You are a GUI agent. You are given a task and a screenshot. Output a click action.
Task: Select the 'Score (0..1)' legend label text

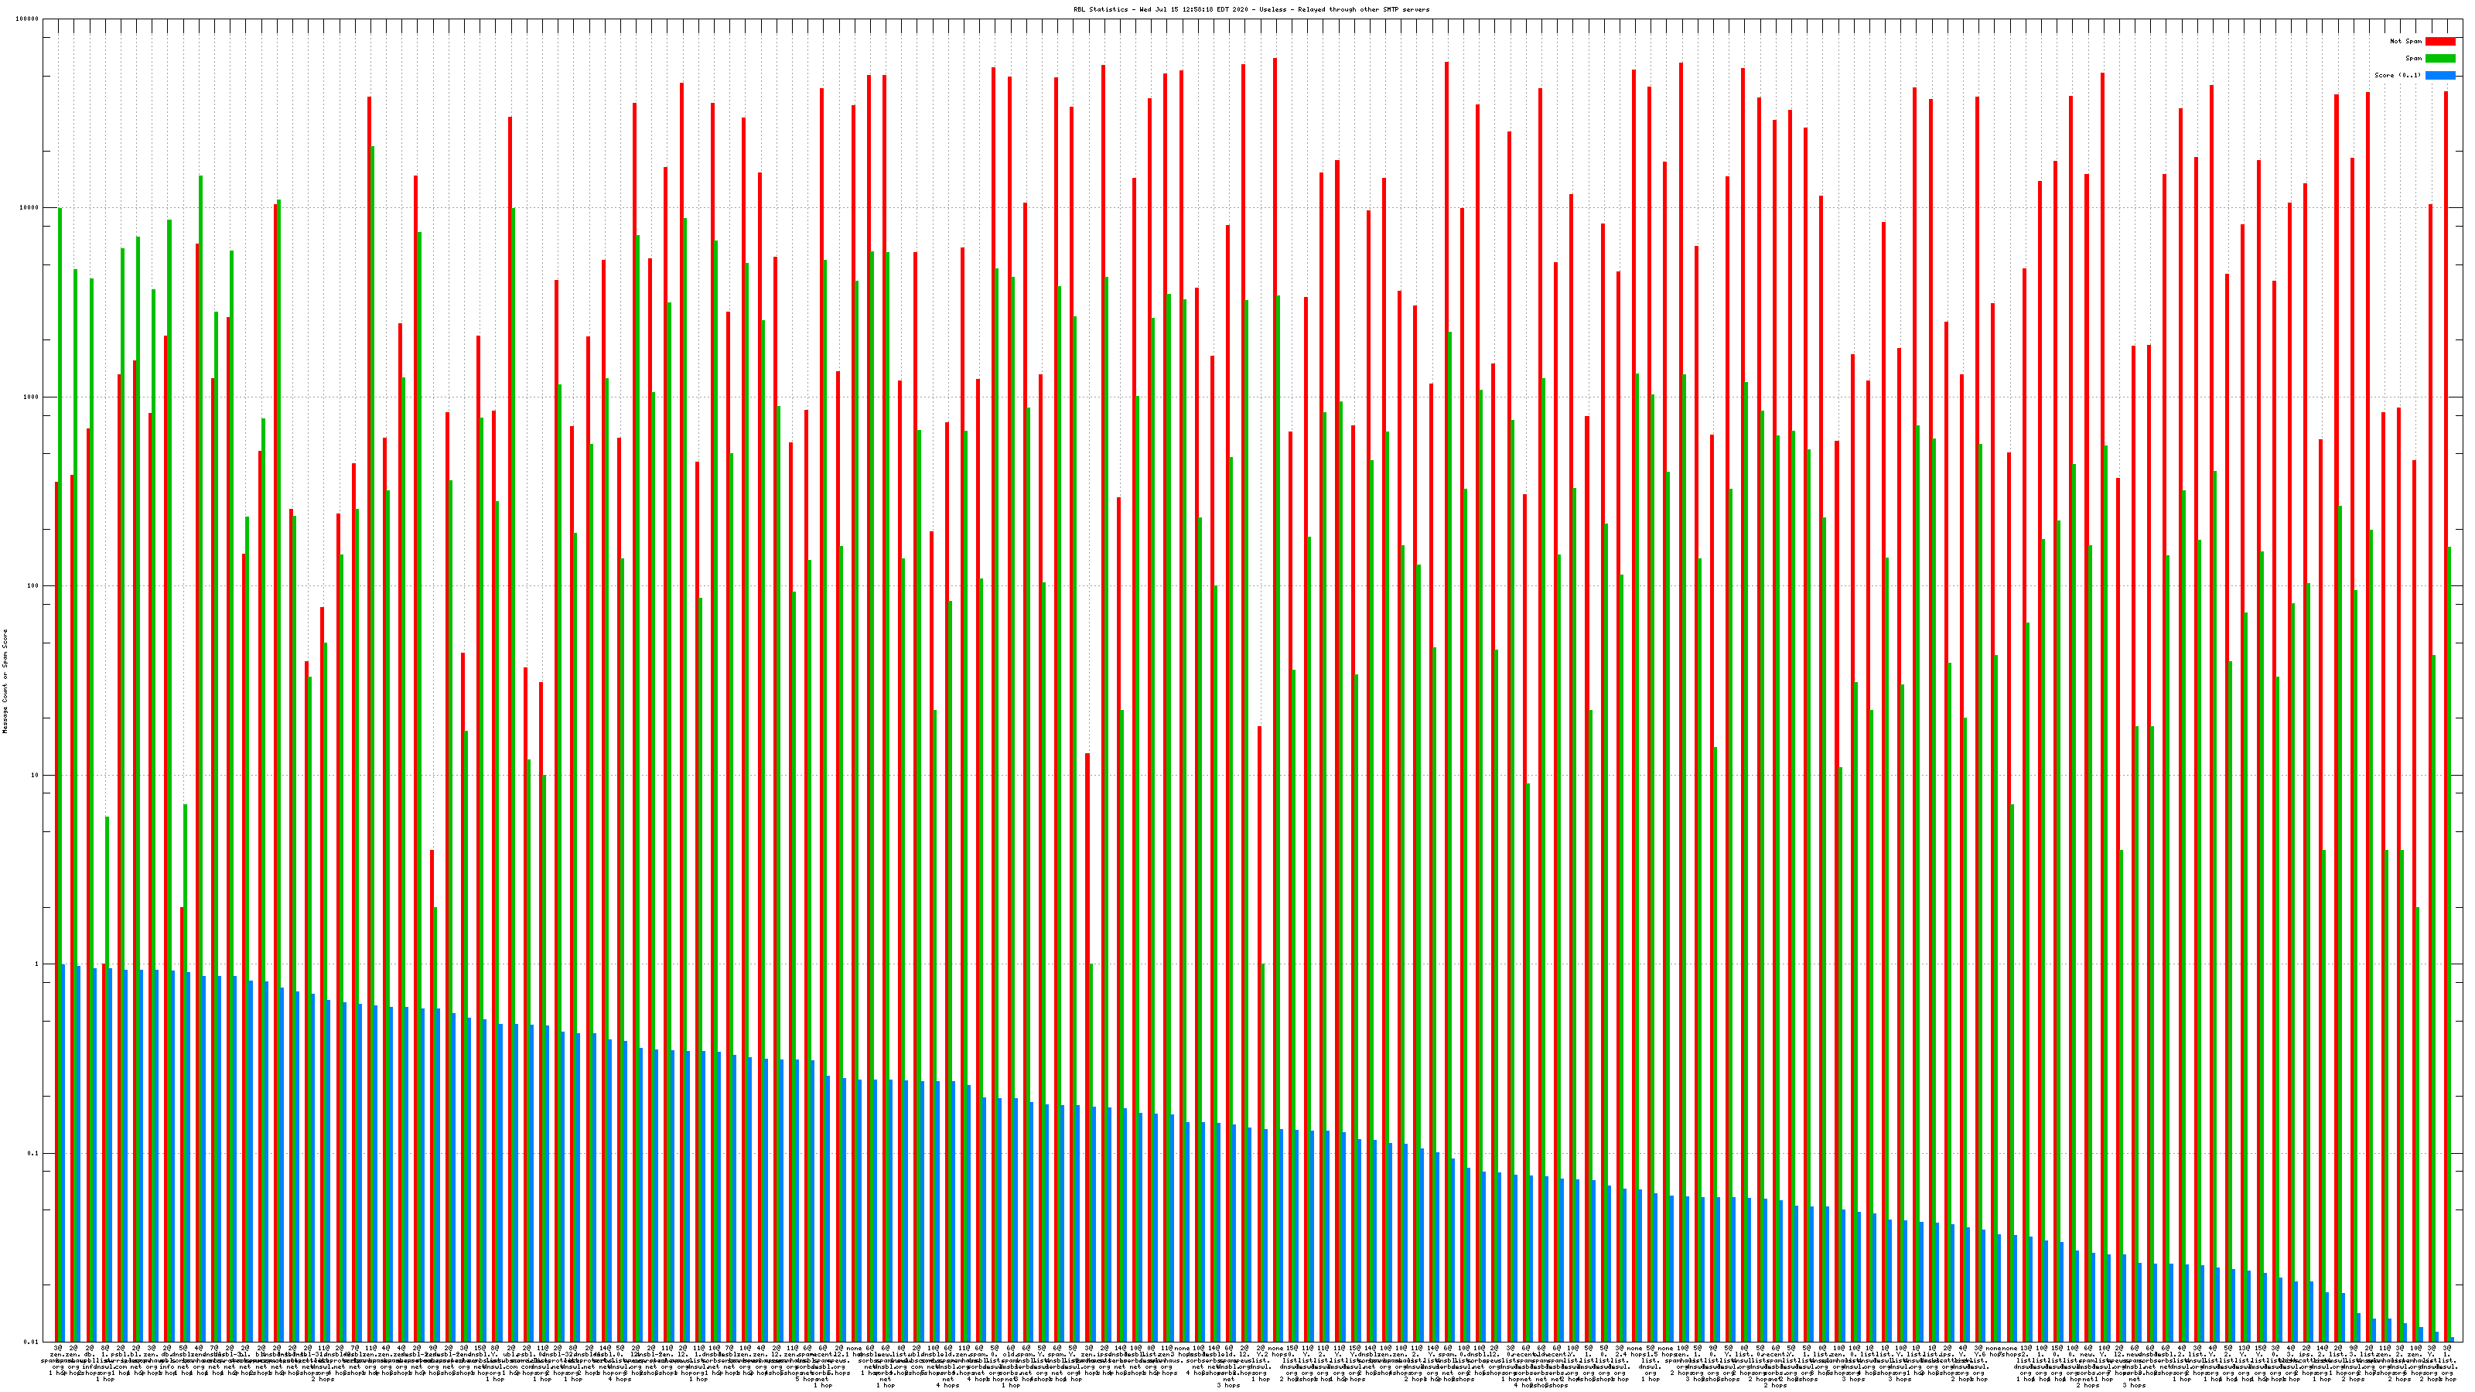pyautogui.click(x=2398, y=75)
